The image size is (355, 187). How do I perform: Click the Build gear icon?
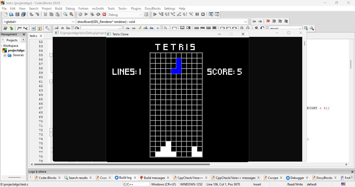tap(80, 15)
